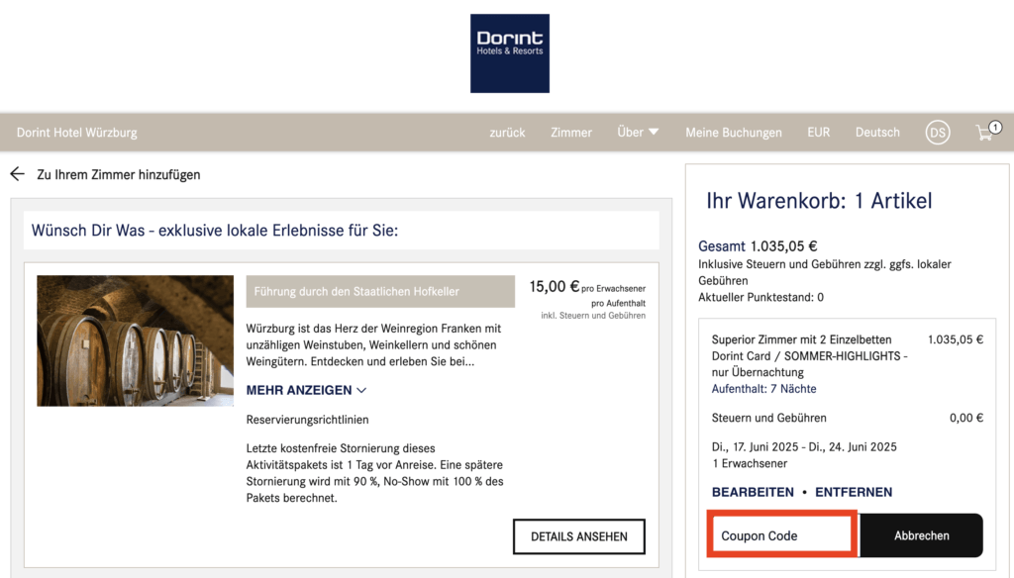
Task: Click Dorint Hotel Würzburg title link
Action: (77, 133)
